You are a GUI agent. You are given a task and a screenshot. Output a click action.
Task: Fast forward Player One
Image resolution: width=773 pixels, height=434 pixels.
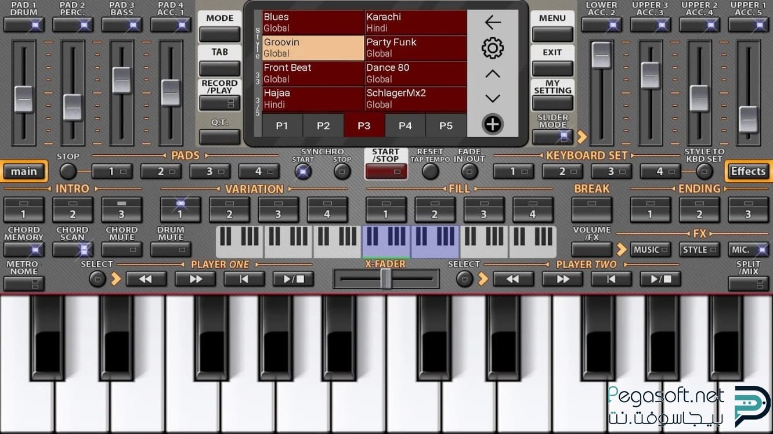pyautogui.click(x=195, y=279)
